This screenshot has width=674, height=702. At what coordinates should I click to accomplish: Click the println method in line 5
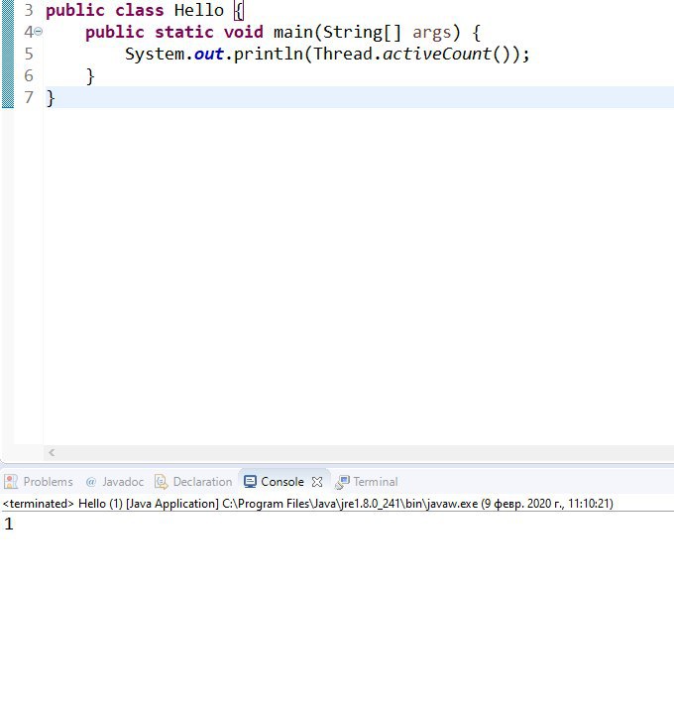click(x=269, y=54)
